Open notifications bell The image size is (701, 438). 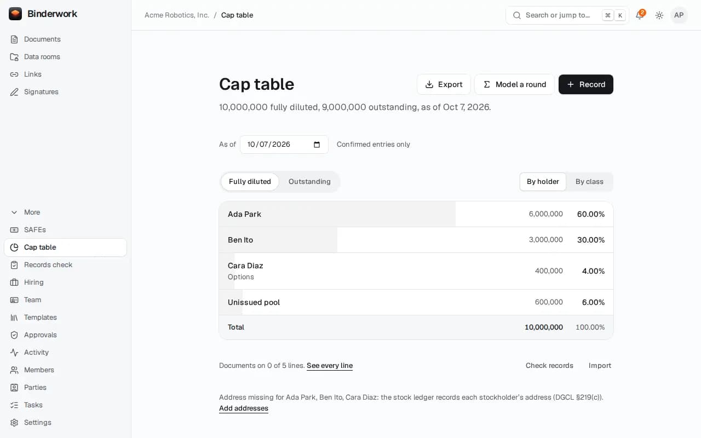[640, 15]
